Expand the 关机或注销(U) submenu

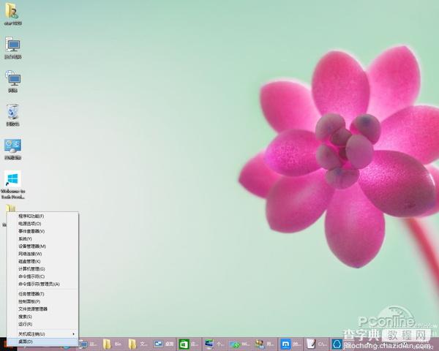(x=42, y=334)
